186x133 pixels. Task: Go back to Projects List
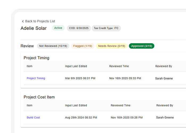tap(40, 21)
